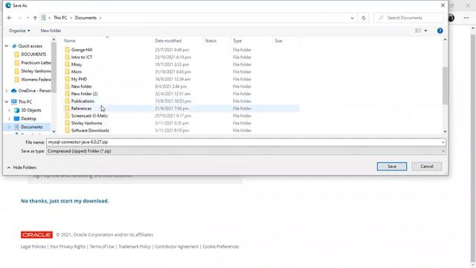The height and width of the screenshot is (268, 476).
Task: Refresh the Documents folder view
Action: (364, 18)
